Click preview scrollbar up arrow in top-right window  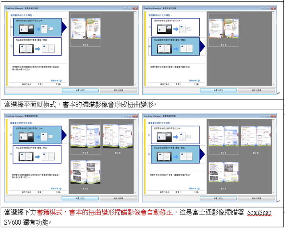click(x=273, y=13)
